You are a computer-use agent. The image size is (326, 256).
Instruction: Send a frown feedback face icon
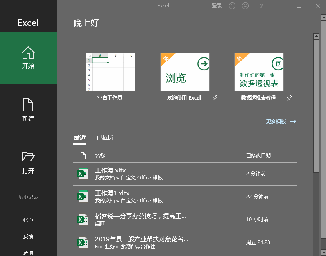click(x=245, y=6)
